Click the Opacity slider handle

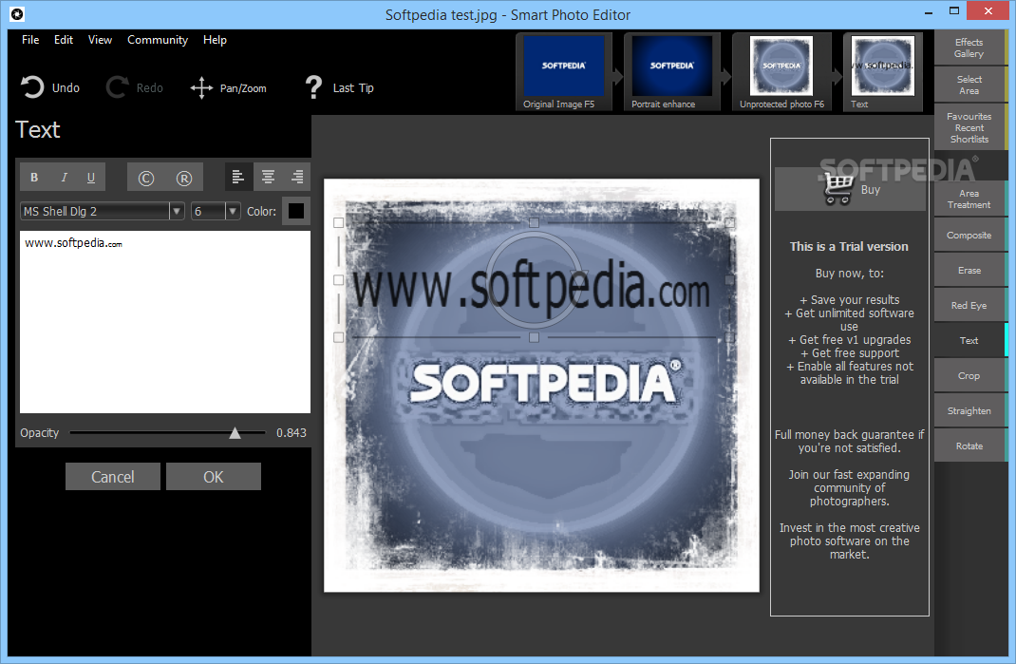(x=235, y=432)
